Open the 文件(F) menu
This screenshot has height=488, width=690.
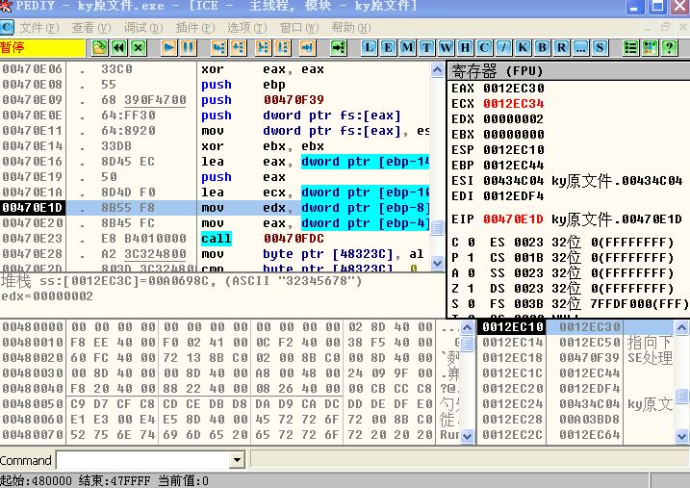point(39,28)
